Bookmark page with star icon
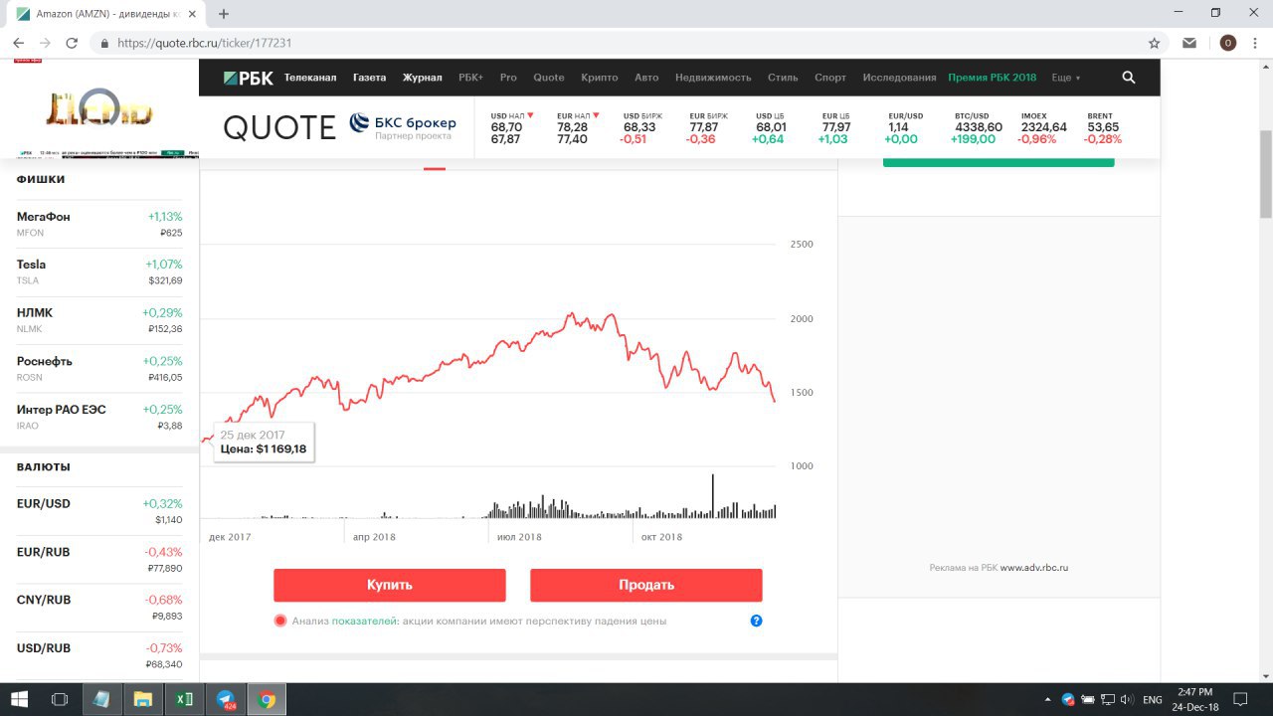Screen dimensions: 1273x716 [1154, 43]
